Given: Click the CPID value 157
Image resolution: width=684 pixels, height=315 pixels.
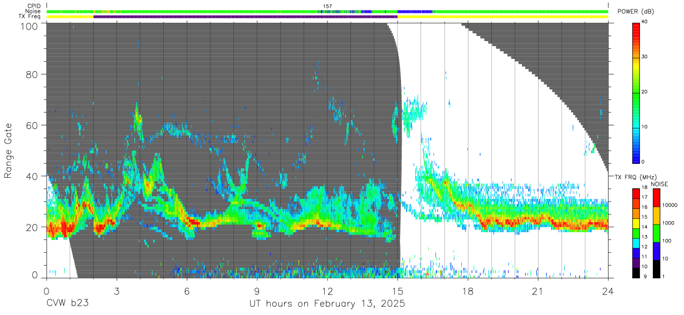Looking at the screenshot, I should tap(328, 6).
